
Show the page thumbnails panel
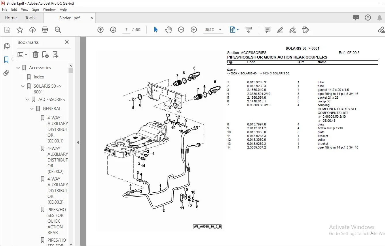coord(6,46)
